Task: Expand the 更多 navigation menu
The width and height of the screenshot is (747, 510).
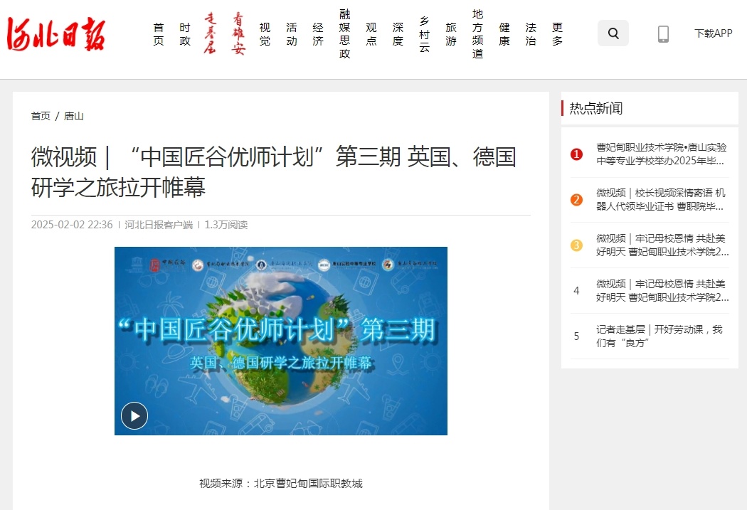Action: 557,34
